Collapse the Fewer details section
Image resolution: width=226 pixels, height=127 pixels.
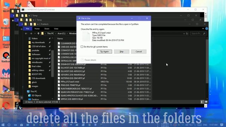[x=82, y=60]
